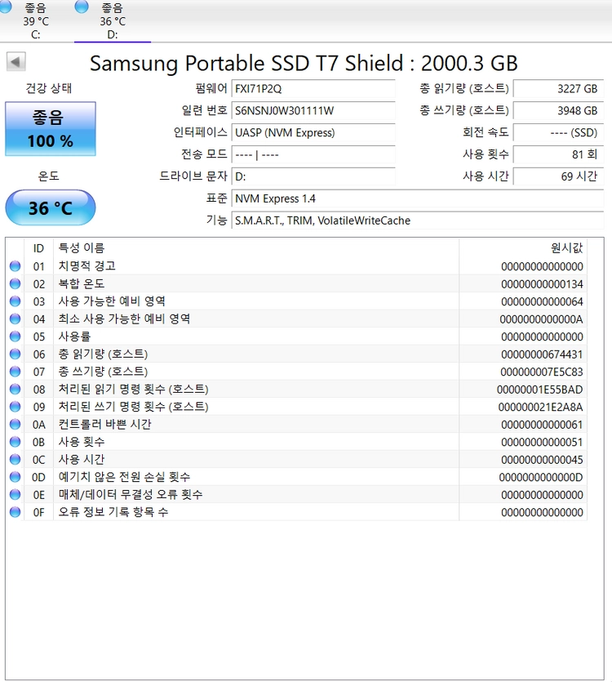Click the serial number field S6NSNJ0W301111W
The height and width of the screenshot is (682, 612).
click(x=313, y=110)
